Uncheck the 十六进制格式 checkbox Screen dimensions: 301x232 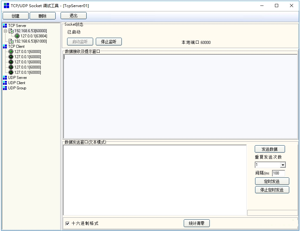68,223
